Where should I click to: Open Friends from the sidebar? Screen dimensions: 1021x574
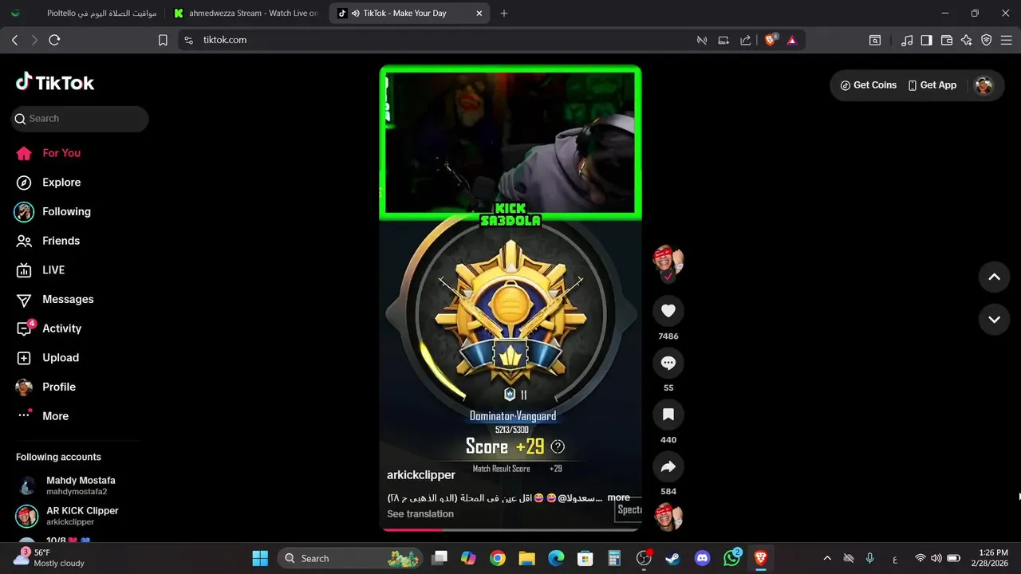(49, 241)
